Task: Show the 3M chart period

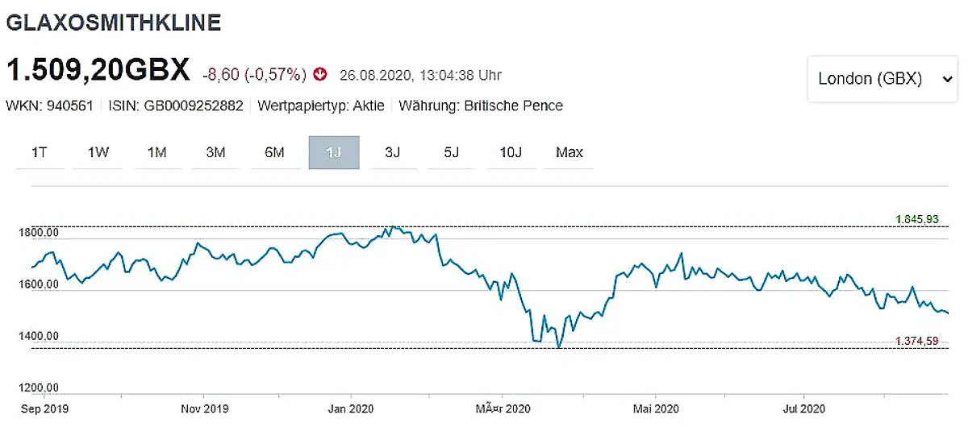Action: (215, 152)
